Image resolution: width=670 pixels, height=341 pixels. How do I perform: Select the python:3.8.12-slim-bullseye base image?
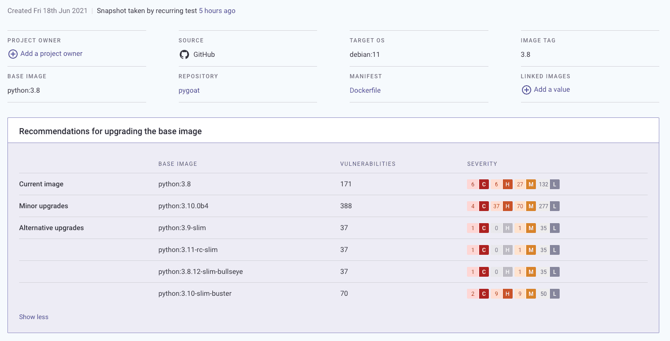click(x=200, y=272)
